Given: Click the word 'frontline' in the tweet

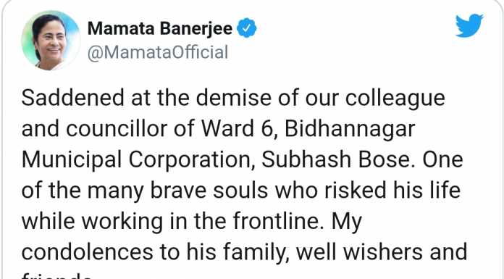Looking at the screenshot, I should pos(277,222).
